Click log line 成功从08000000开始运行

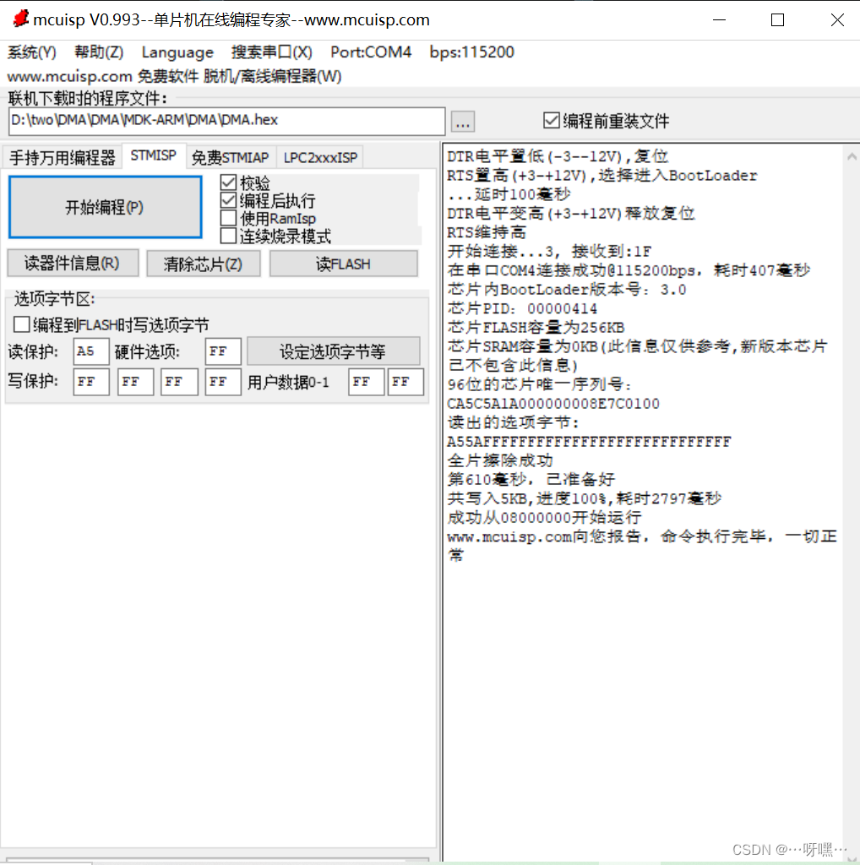544,517
